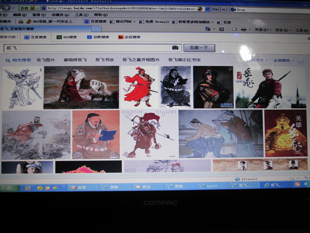Click the camera image-search icon in search box
Image resolution: width=310 pixels, height=233 pixels.
[x=175, y=48]
